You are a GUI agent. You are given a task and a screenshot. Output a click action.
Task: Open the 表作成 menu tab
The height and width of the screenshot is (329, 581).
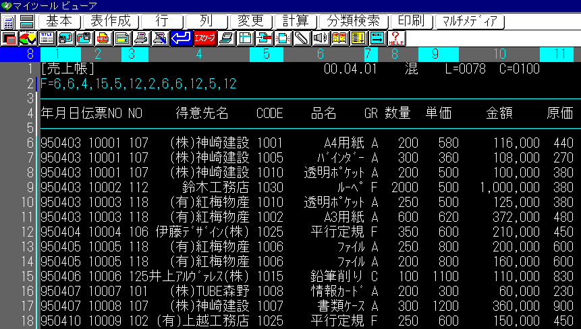tap(111, 22)
